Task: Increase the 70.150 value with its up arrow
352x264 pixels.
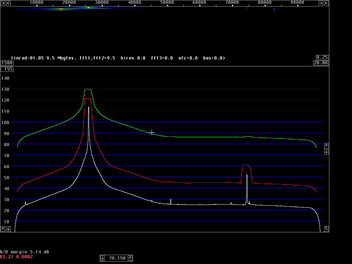Action: click(x=130, y=258)
